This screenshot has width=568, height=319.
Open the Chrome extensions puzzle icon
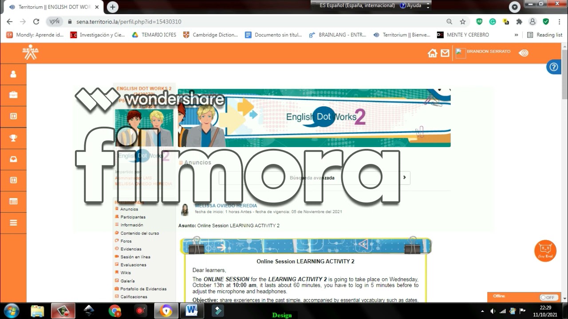(x=519, y=21)
